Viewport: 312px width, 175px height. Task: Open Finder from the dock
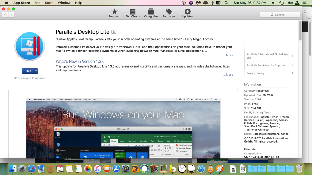click(x=13, y=169)
